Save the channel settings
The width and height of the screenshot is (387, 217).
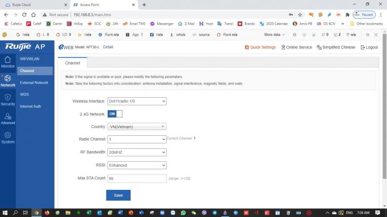118,195
